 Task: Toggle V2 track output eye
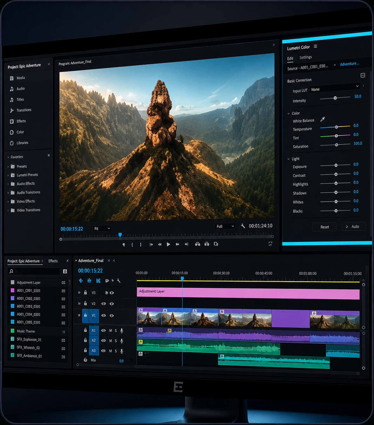(x=112, y=304)
